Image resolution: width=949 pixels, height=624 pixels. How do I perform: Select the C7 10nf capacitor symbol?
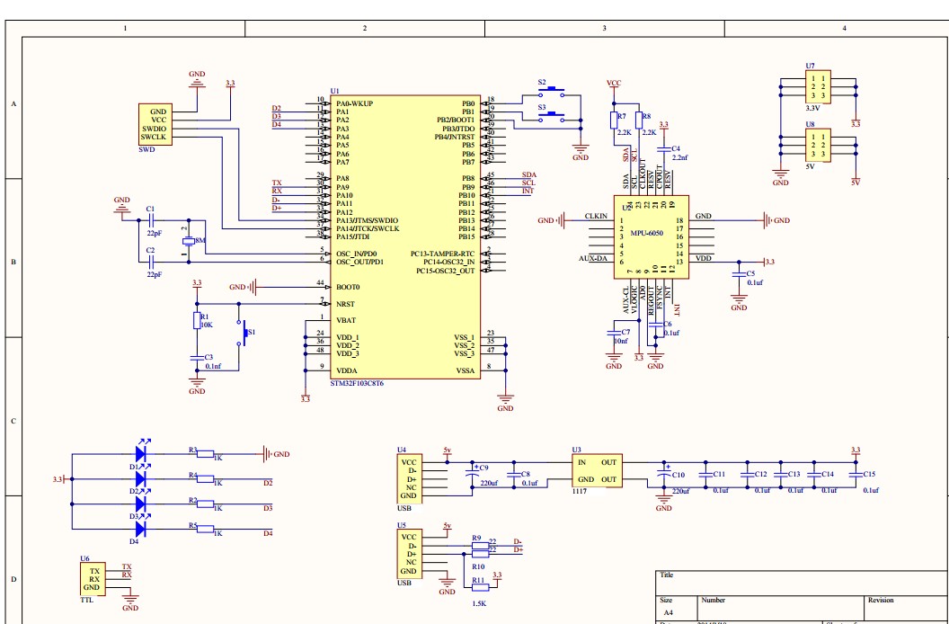[x=614, y=333]
